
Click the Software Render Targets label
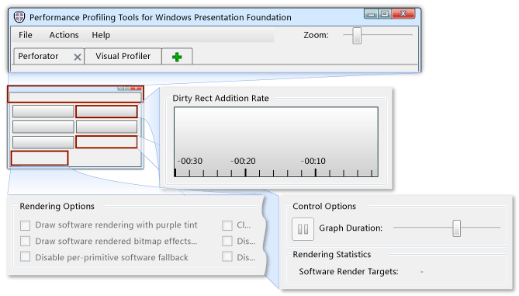(x=348, y=271)
